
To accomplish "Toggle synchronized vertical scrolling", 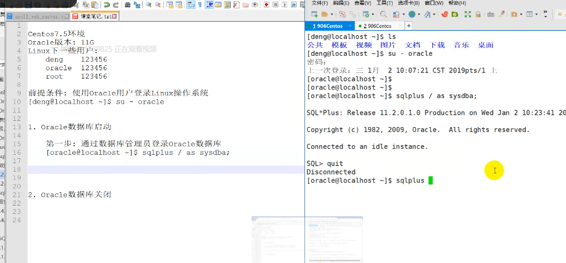I will coord(170,4).
